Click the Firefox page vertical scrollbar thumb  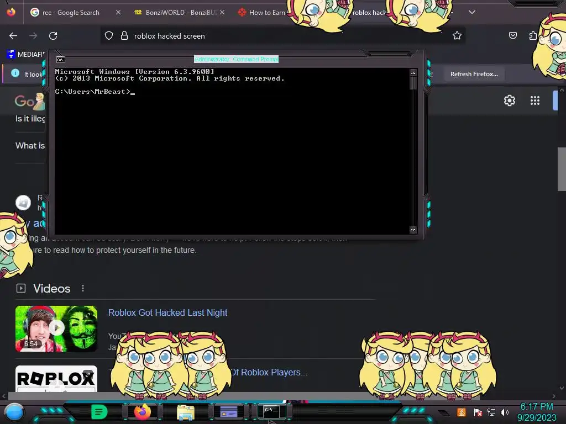click(562, 169)
